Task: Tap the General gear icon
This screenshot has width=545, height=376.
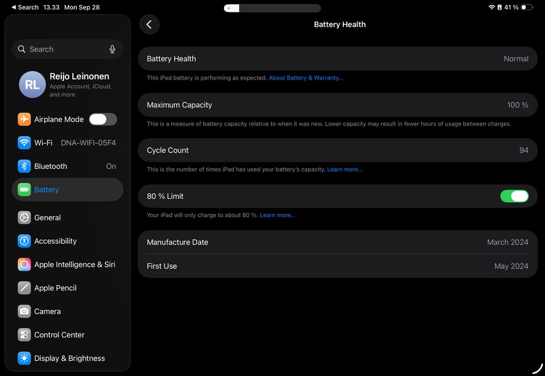Action: tap(24, 218)
